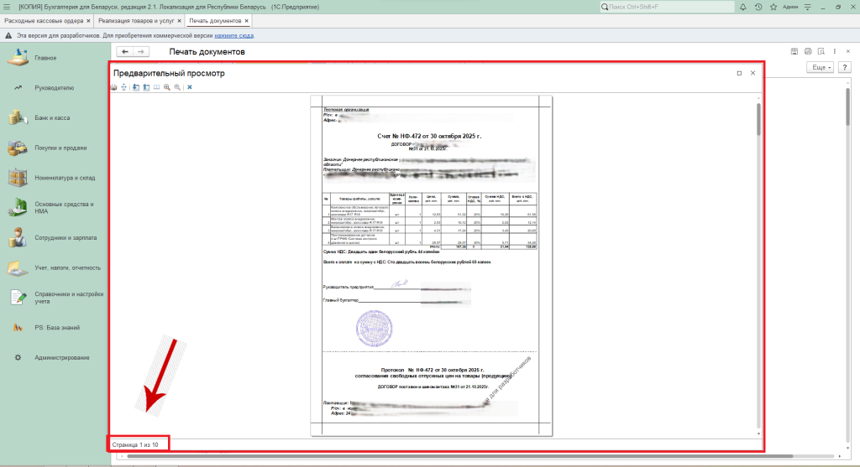Open the history clock icon
Viewport: 860px width, 467px height.
click(x=758, y=7)
